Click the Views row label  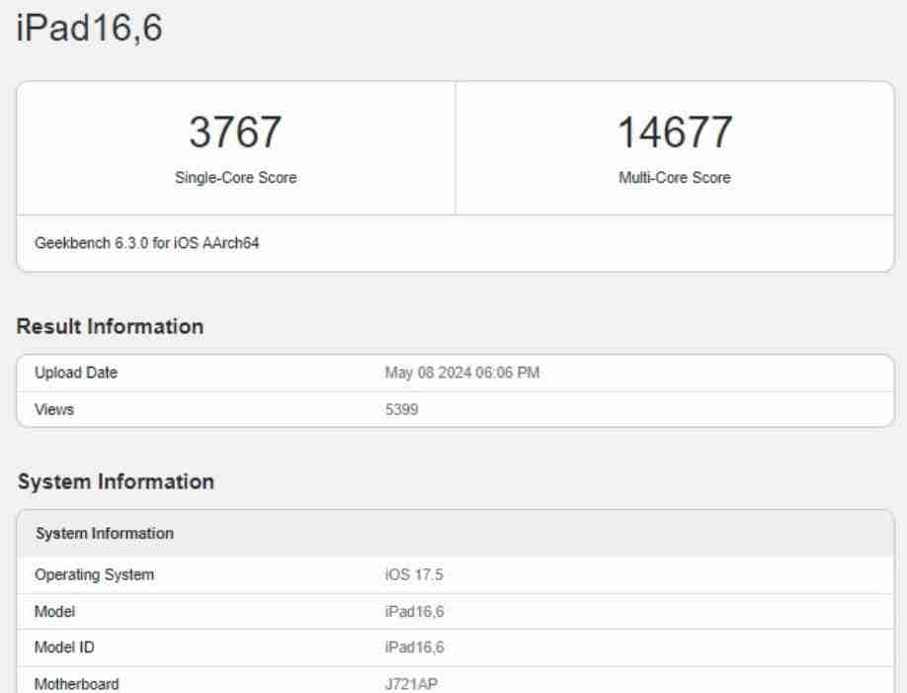click(54, 410)
